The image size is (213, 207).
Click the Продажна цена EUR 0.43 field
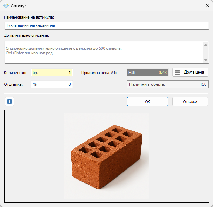148,73
